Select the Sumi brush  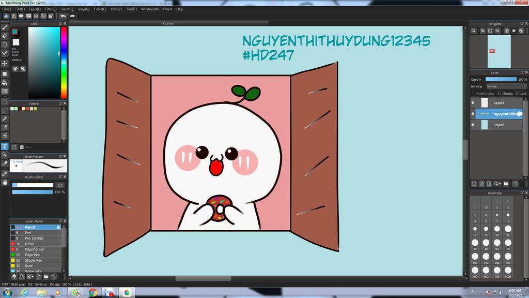tap(36, 266)
